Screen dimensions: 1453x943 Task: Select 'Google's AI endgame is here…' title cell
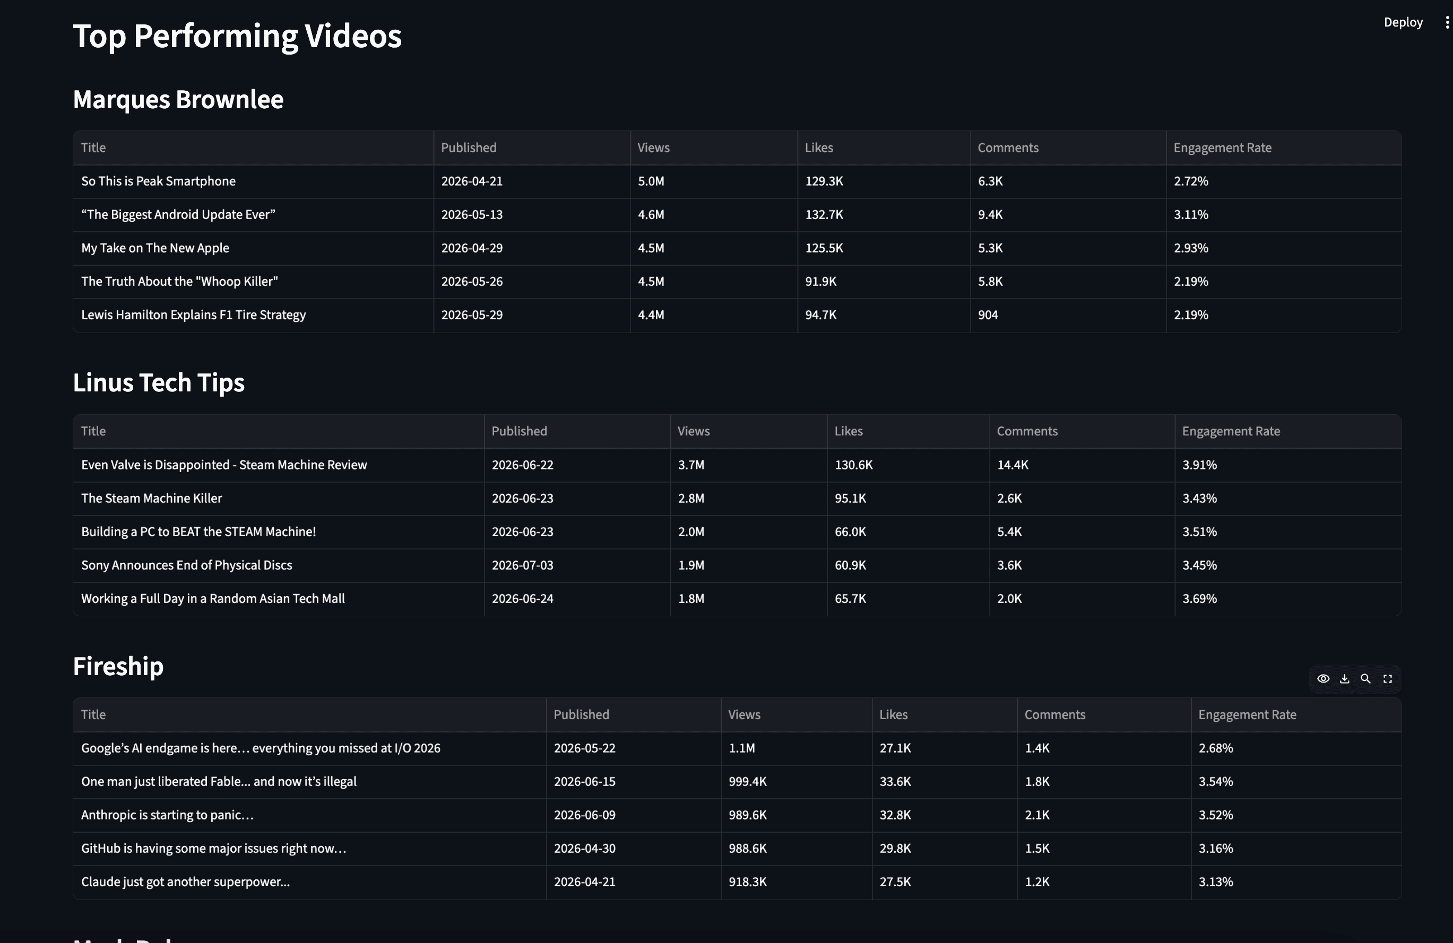click(309, 748)
